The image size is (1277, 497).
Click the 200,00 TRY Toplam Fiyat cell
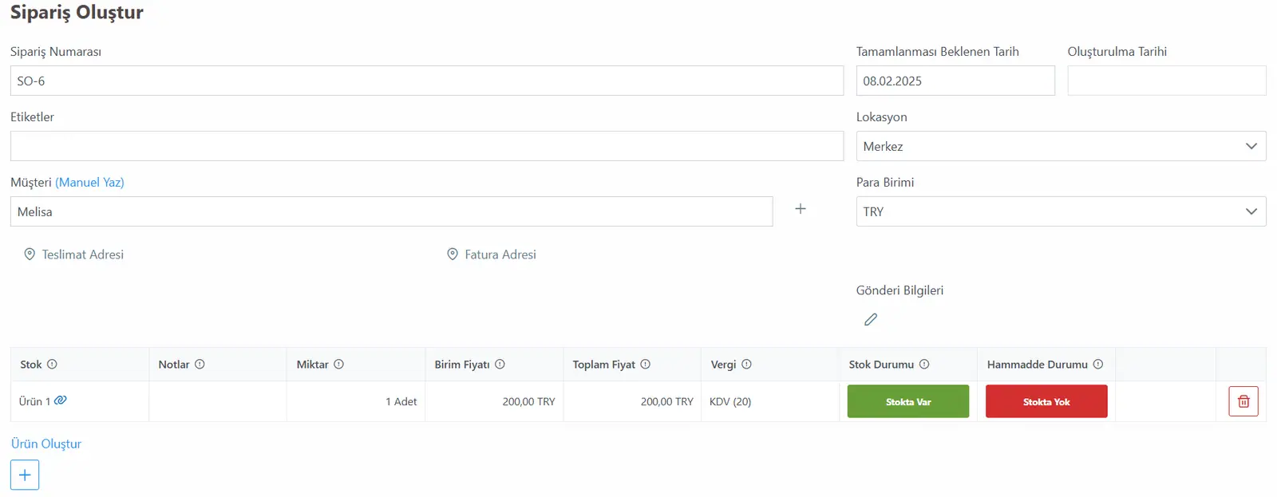632,401
